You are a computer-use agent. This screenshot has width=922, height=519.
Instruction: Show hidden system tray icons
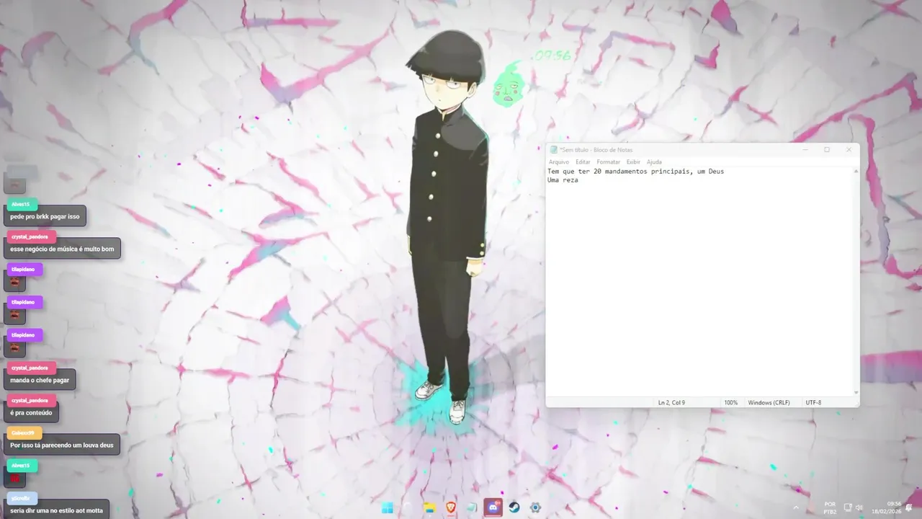796,507
